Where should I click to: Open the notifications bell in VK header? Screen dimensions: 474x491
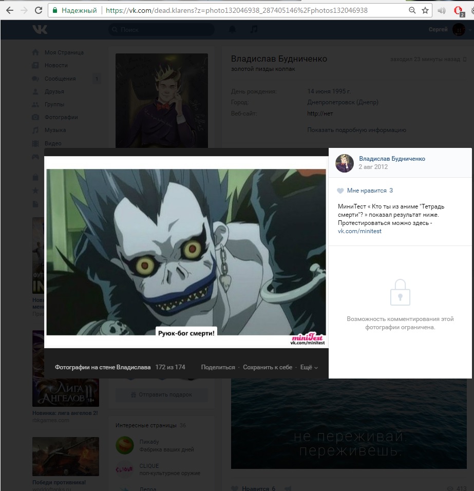click(x=232, y=30)
